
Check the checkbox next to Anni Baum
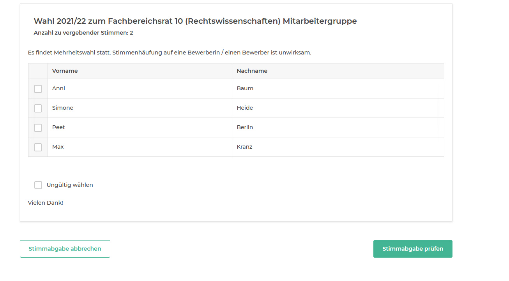click(38, 89)
